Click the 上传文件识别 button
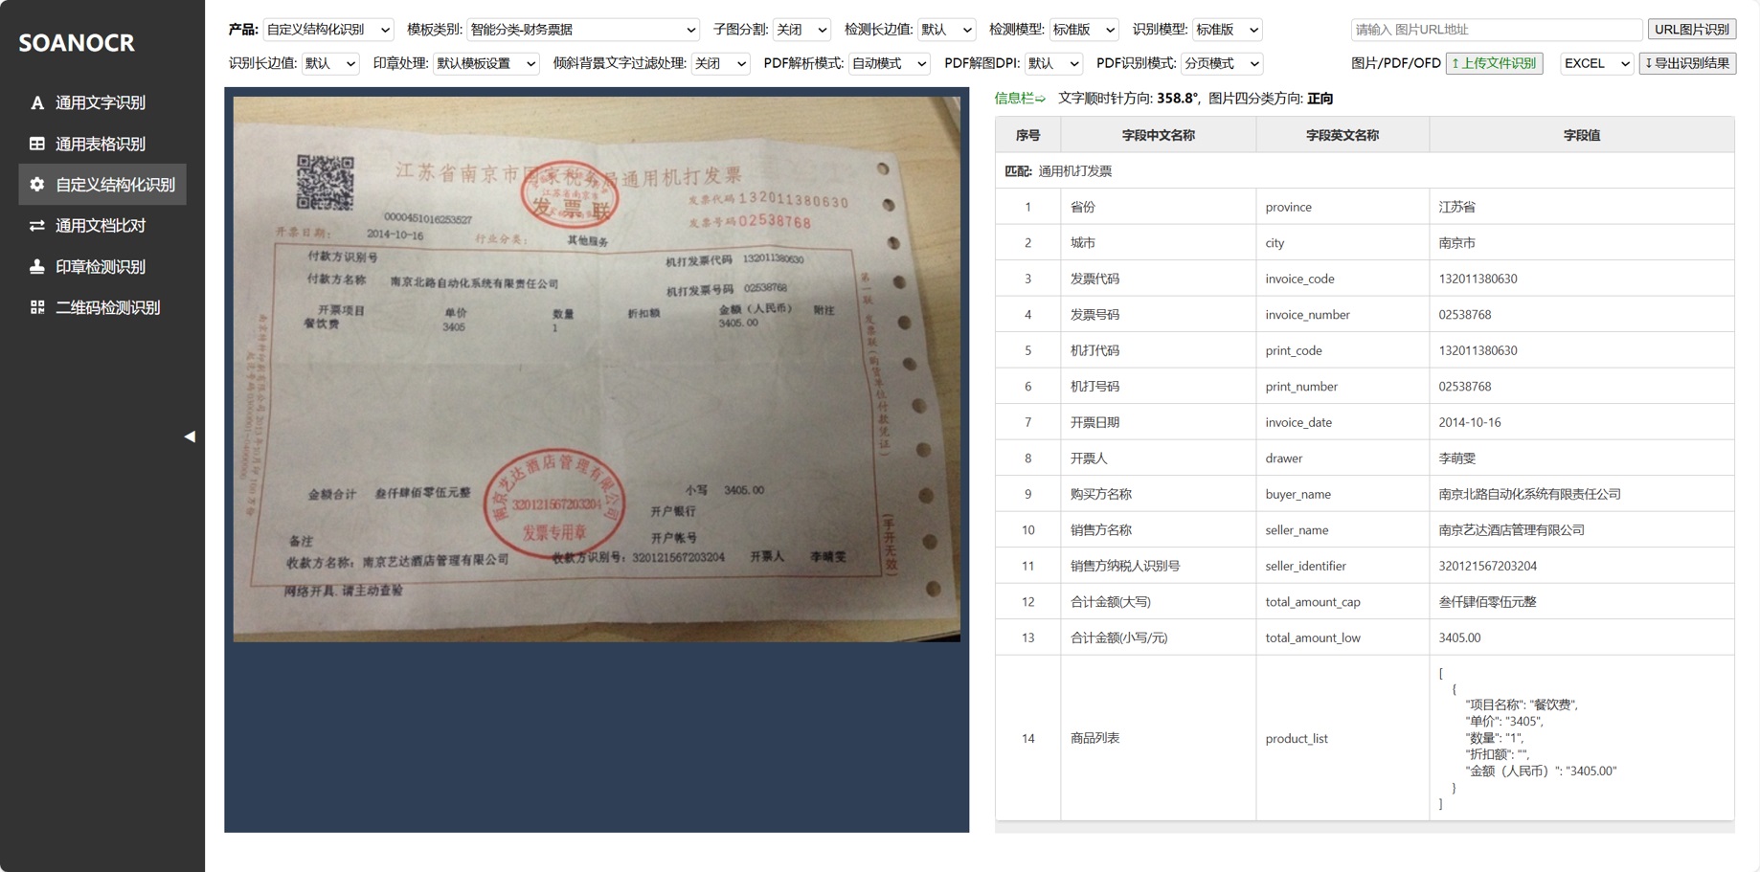The image size is (1760, 872). click(x=1494, y=63)
